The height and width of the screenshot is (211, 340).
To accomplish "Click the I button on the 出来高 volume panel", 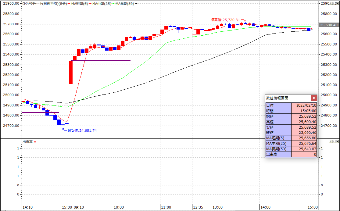I will pyautogui.click(x=334, y=141).
